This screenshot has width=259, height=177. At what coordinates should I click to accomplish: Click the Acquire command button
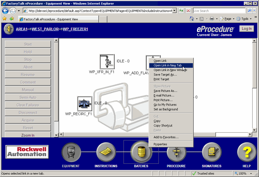(x=28, y=120)
